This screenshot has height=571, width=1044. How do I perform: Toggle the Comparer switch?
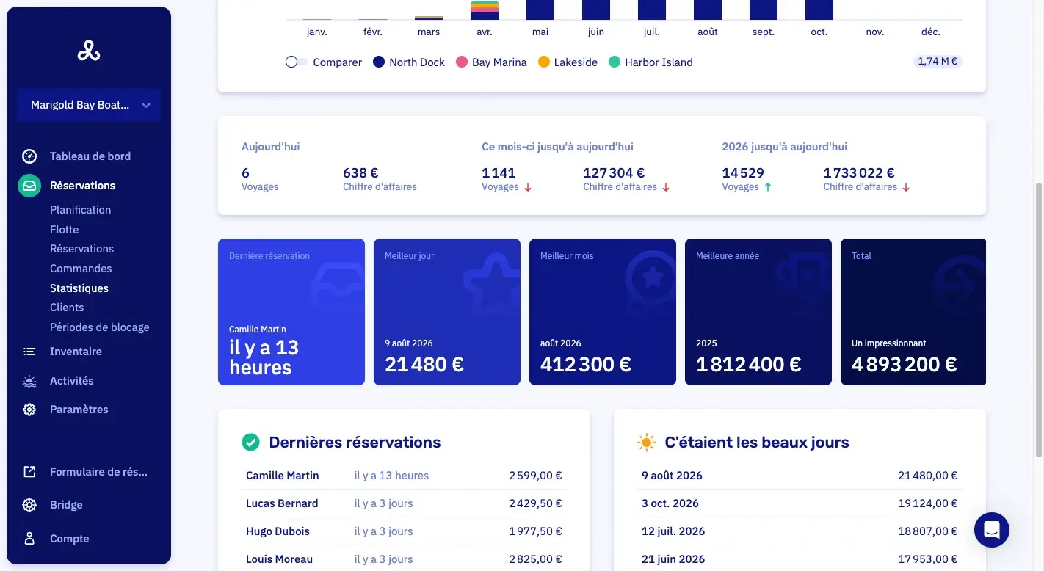[x=297, y=62]
